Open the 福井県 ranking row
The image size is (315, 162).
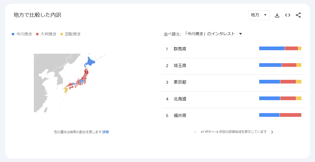[x=234, y=116]
